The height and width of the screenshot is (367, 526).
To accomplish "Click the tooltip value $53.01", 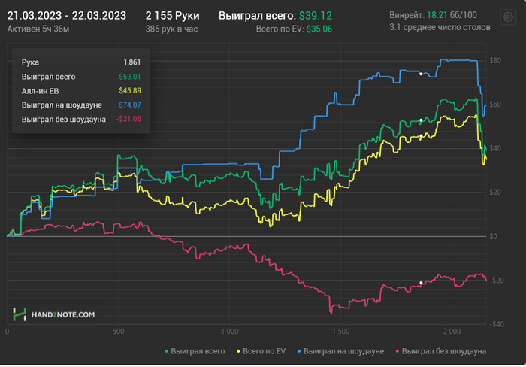I will click(130, 77).
